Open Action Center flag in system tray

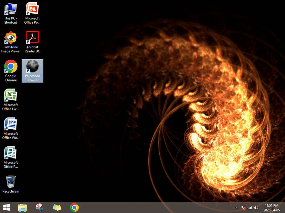[243, 208]
